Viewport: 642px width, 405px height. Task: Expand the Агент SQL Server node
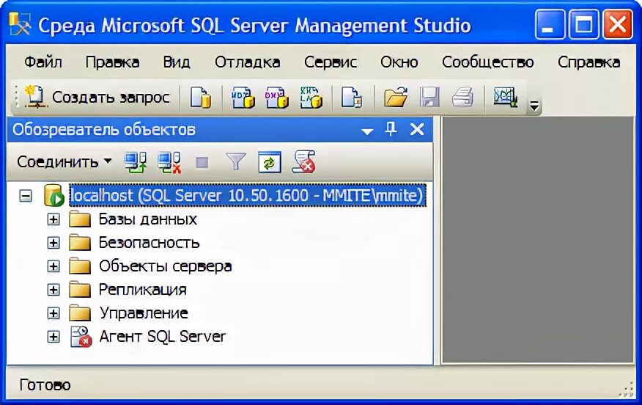pyautogui.click(x=53, y=337)
